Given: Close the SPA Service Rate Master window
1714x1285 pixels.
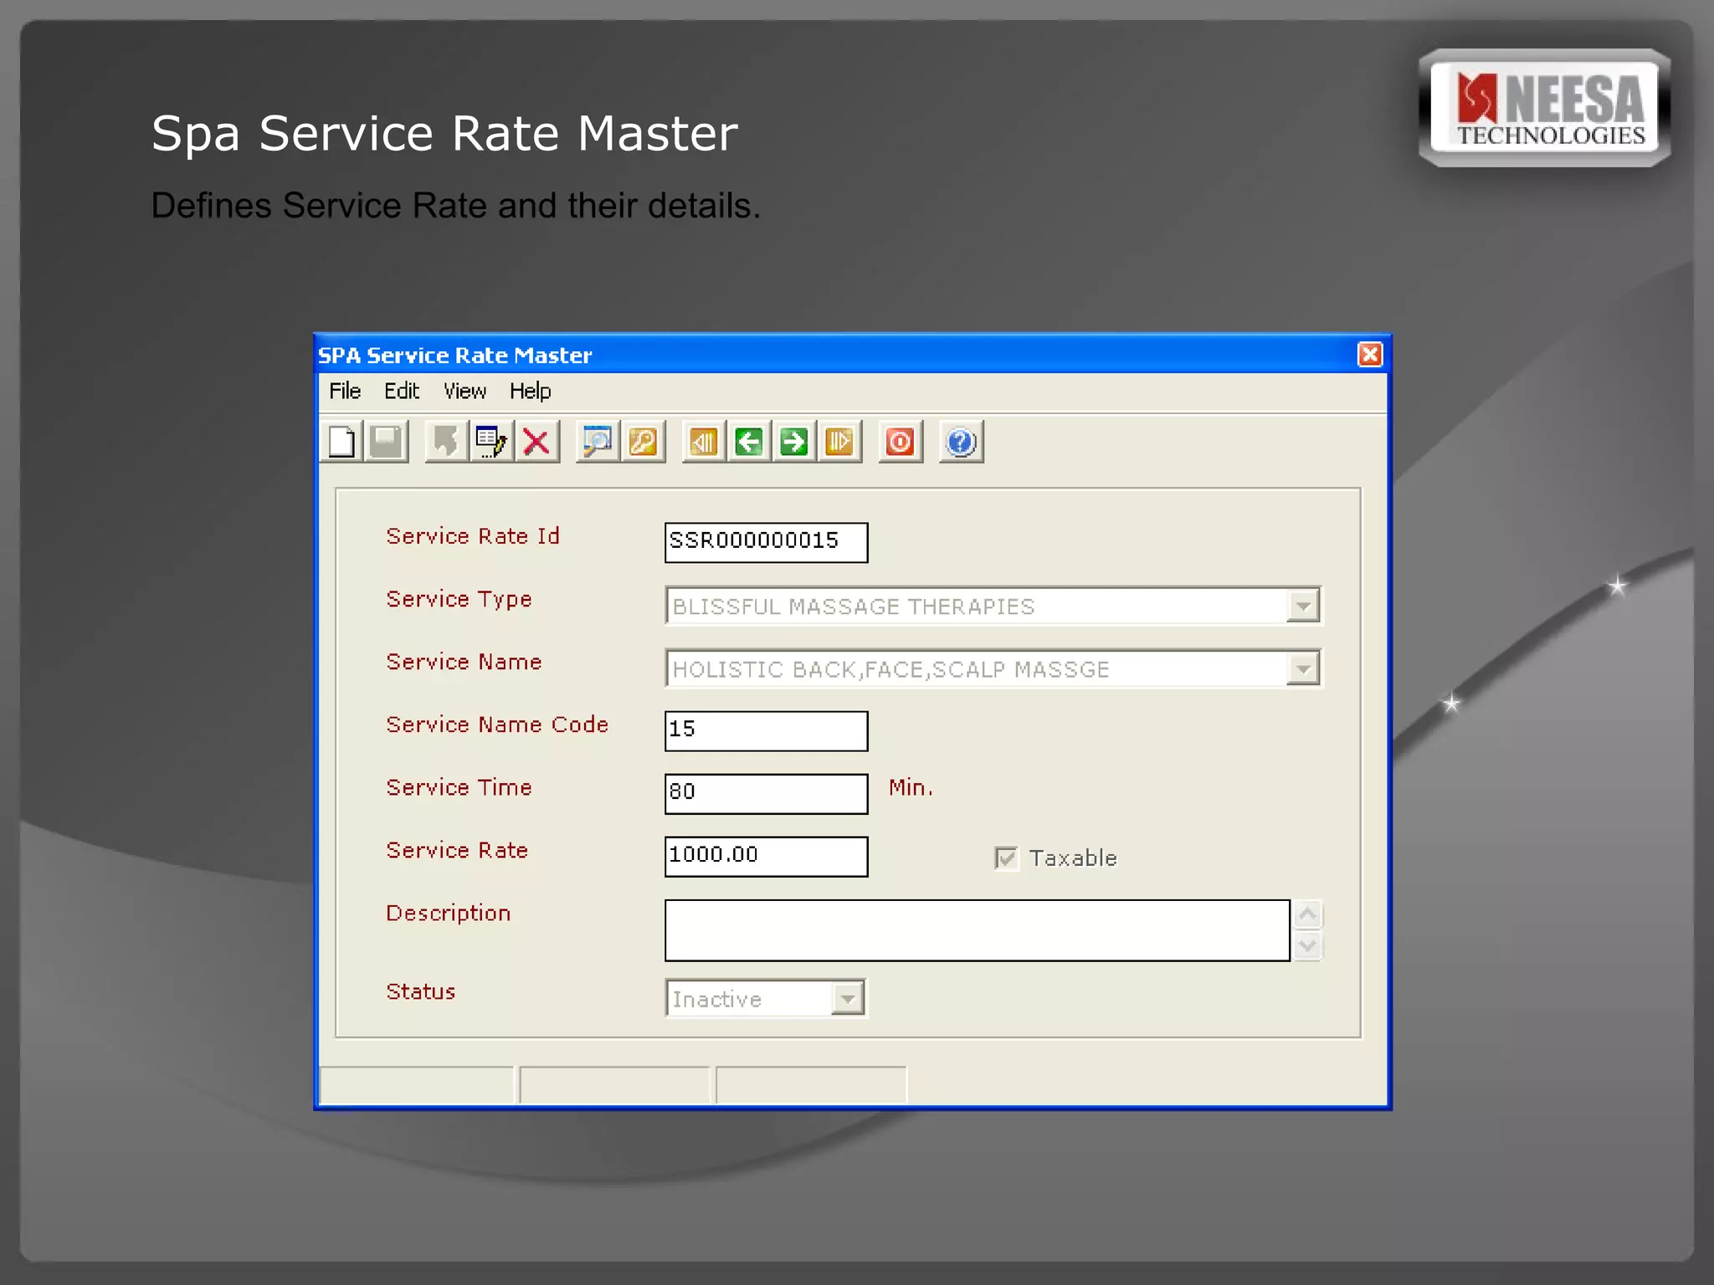Looking at the screenshot, I should [x=1370, y=355].
